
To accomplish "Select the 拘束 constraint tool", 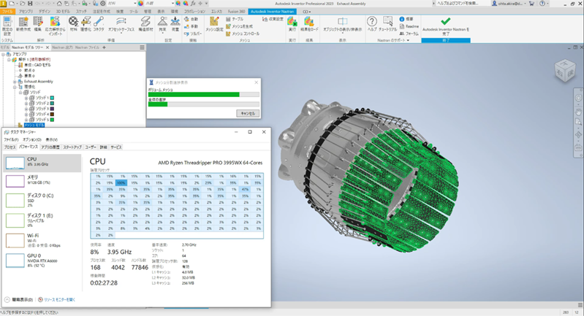I will click(162, 25).
